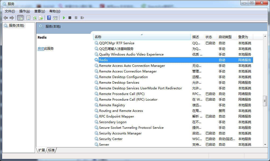Click gear icon beside QQPCMgr RTP Service

(x=96, y=43)
